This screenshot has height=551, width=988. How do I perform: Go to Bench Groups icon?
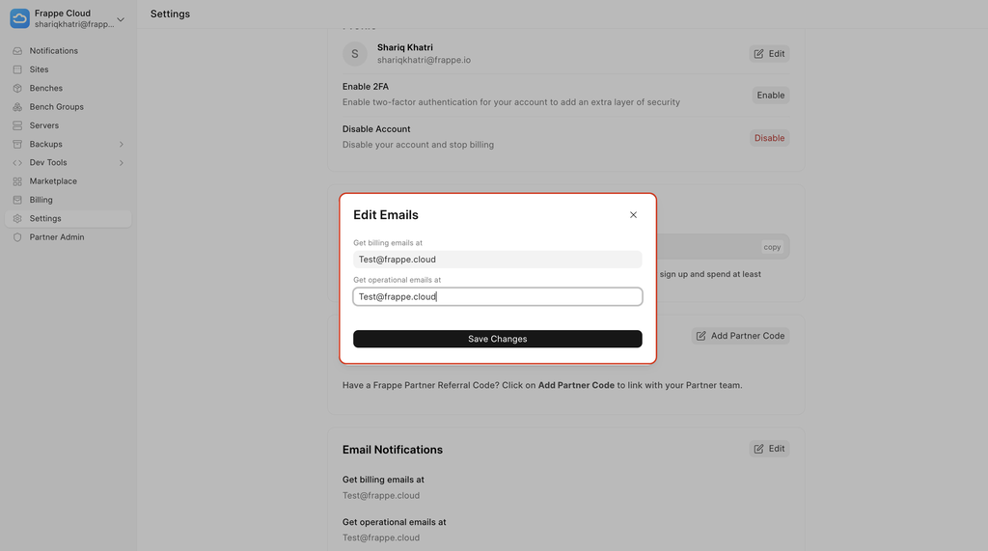click(x=17, y=107)
